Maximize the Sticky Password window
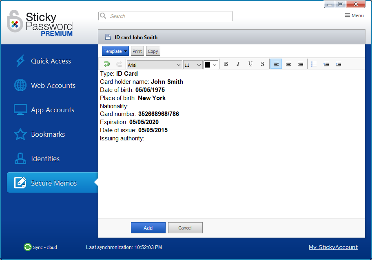Image resolution: width=372 pixels, height=260 pixels. coord(341,4)
